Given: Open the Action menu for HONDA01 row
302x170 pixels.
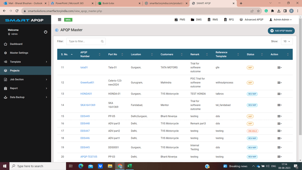Looking at the screenshot, I should pyautogui.click(x=279, y=94).
